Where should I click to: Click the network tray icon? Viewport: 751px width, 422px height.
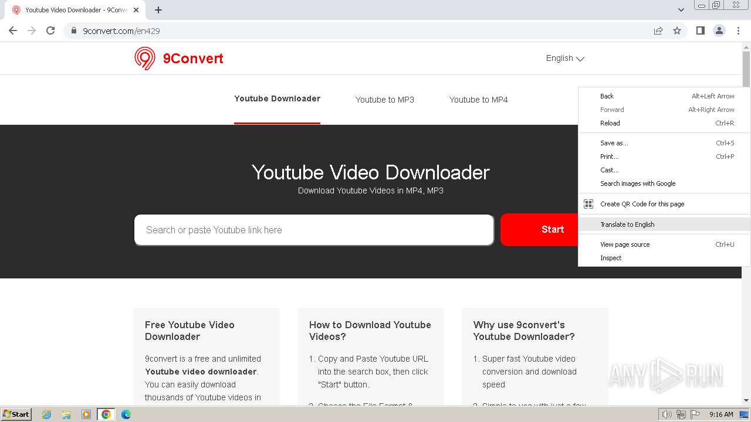[681, 414]
